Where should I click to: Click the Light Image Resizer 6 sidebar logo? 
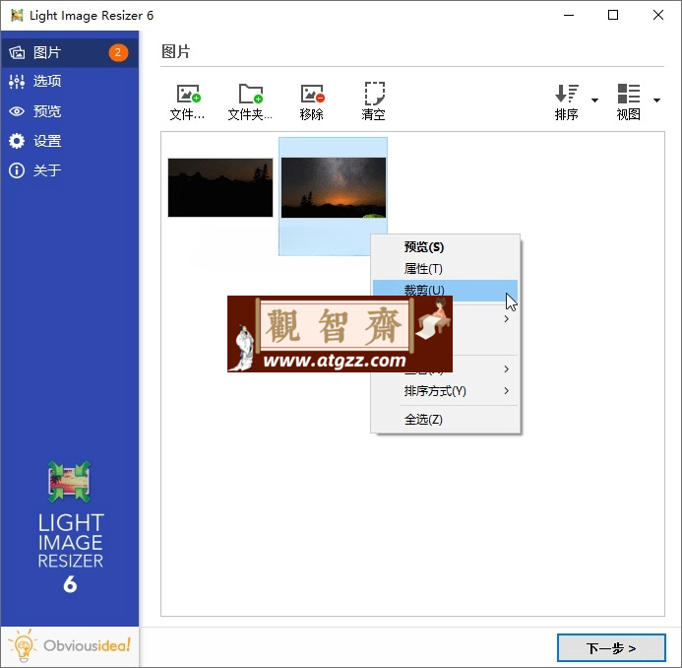click(70, 528)
